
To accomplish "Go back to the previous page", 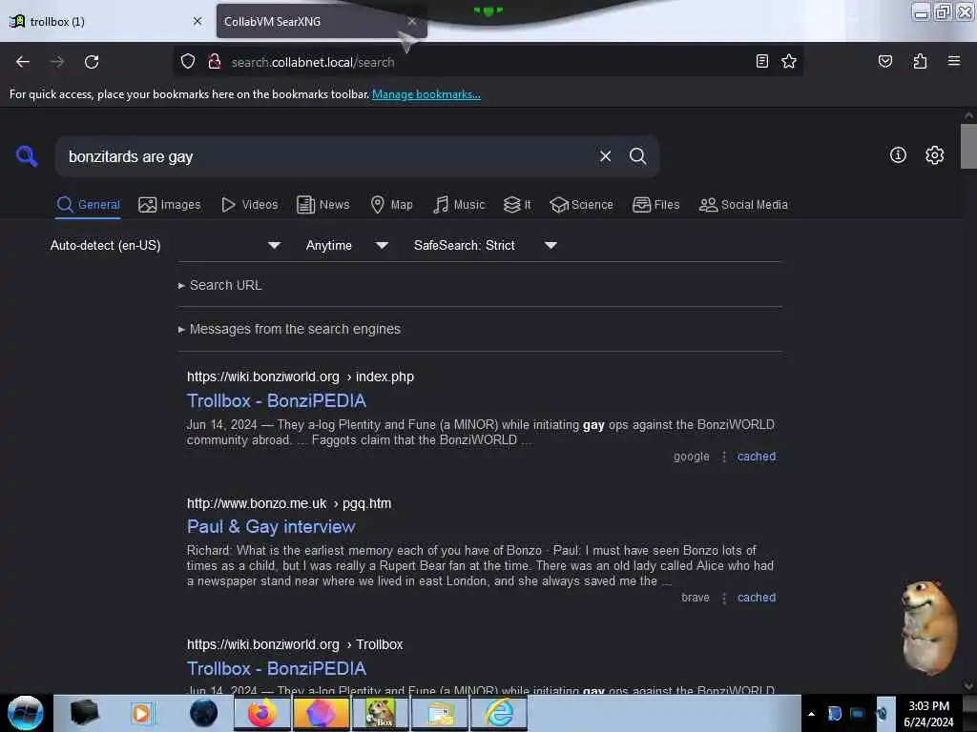I will click(x=23, y=62).
